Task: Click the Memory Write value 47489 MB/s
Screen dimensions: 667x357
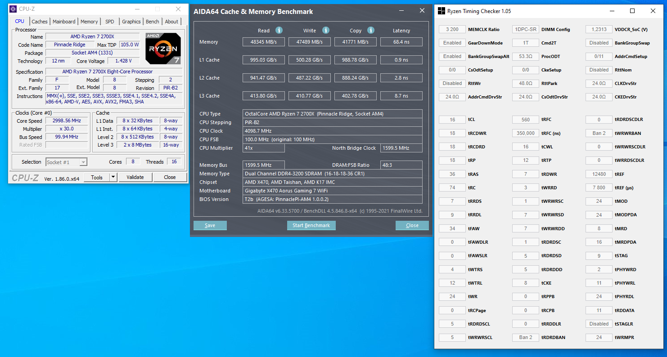Action: pos(310,42)
